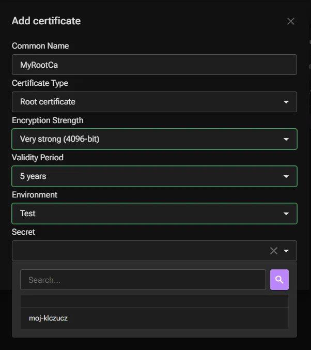Click the MyRootCa Common Name field
Image resolution: width=311 pixels, height=350 pixels.
point(154,65)
